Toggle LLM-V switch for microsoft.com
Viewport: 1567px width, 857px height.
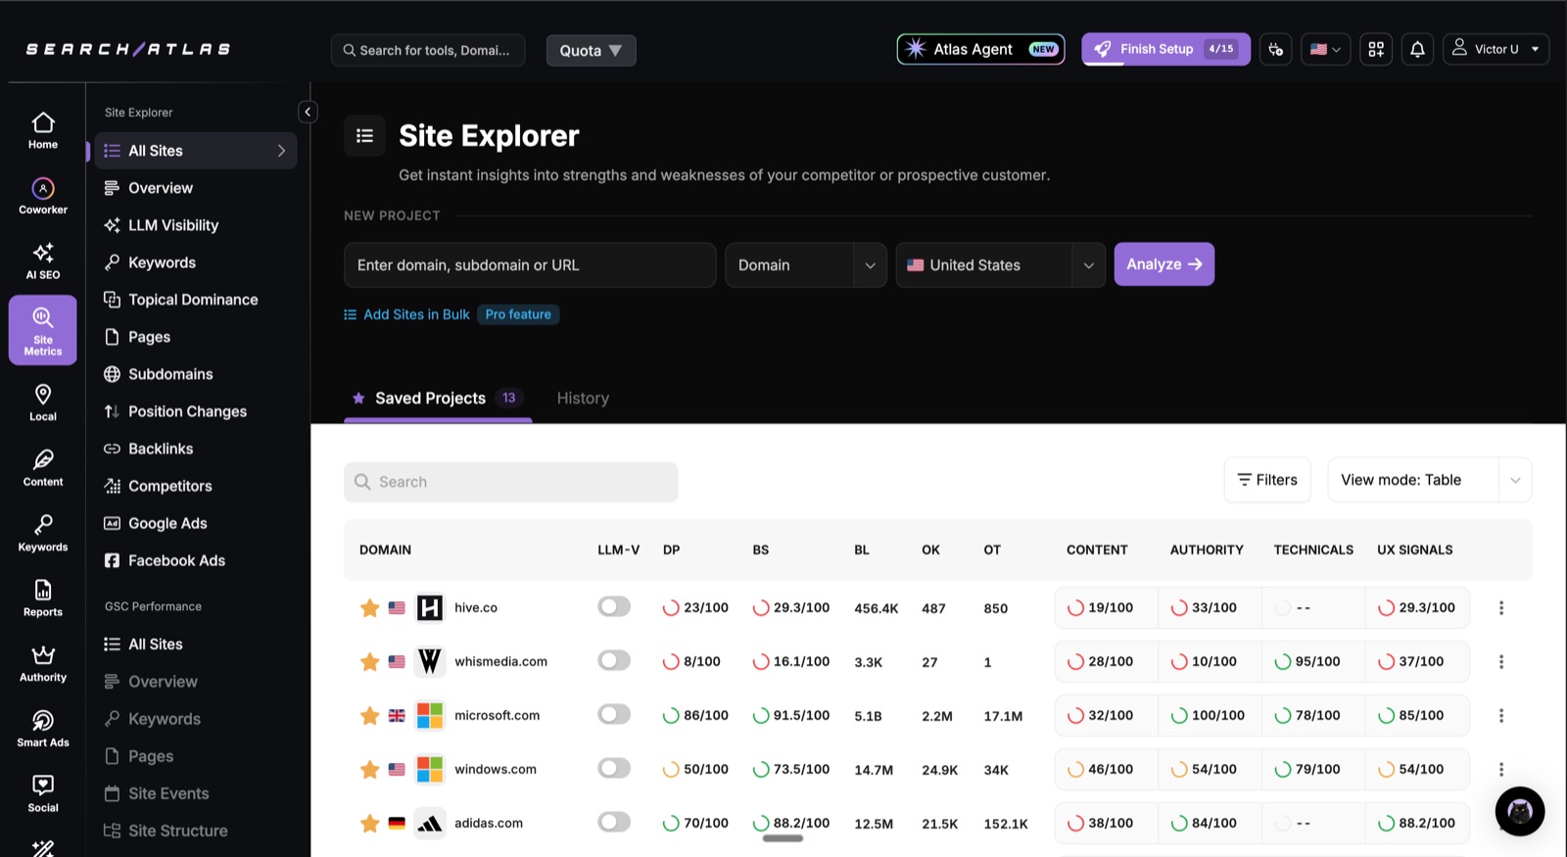(614, 715)
